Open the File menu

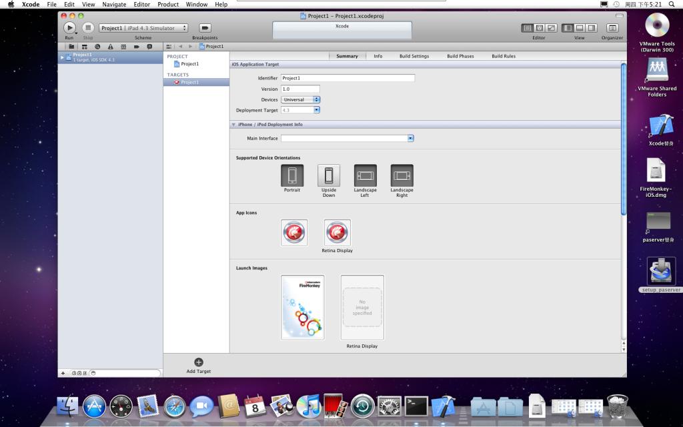(52, 5)
